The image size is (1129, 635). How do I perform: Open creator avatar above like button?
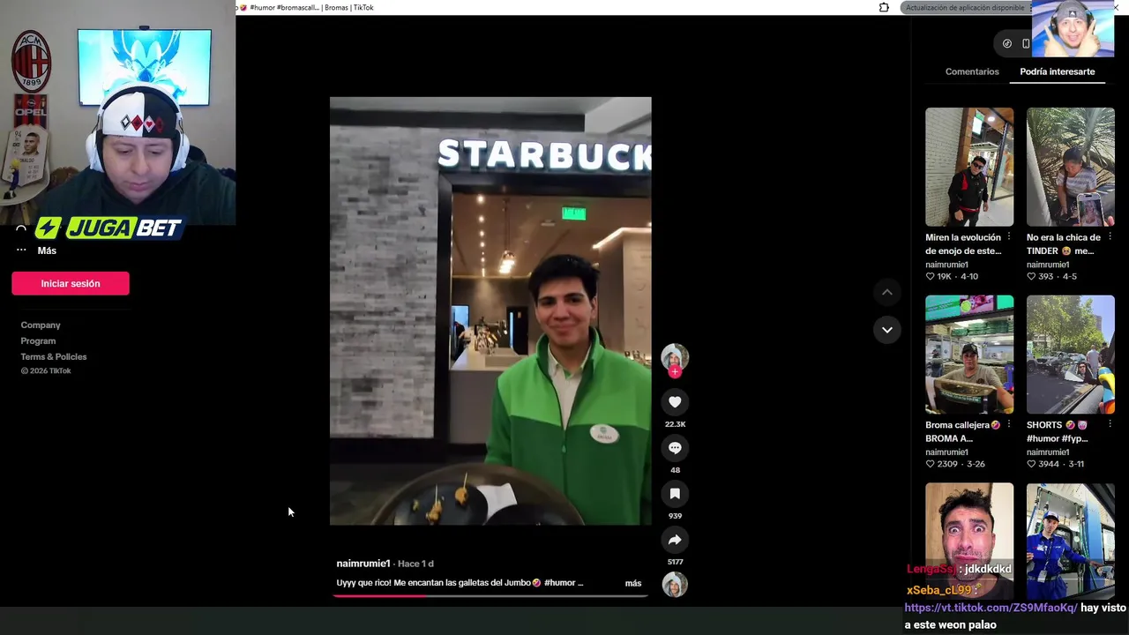[x=675, y=356]
